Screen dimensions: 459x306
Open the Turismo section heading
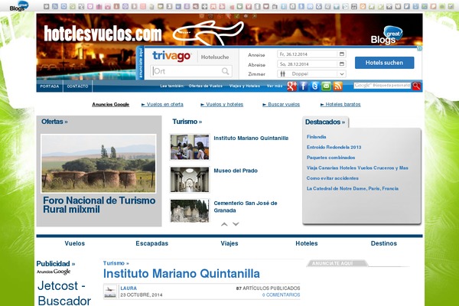[x=187, y=122]
